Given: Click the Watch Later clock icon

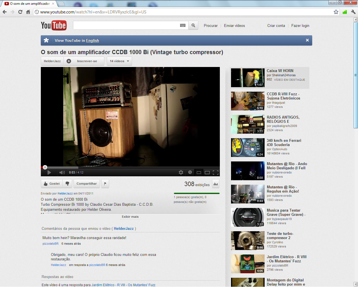Looking at the screenshot, I should (x=190, y=172).
